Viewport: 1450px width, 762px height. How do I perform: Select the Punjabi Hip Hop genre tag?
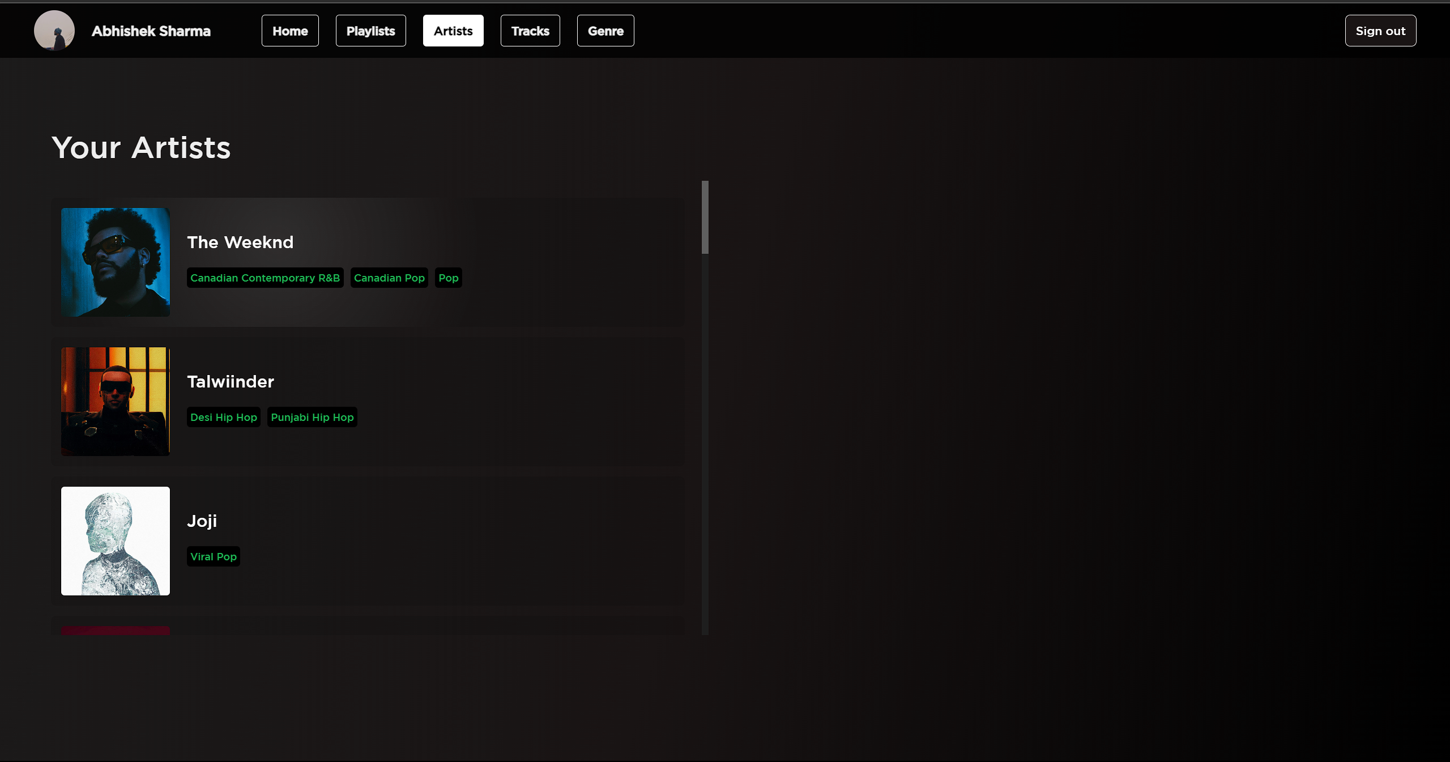[312, 417]
